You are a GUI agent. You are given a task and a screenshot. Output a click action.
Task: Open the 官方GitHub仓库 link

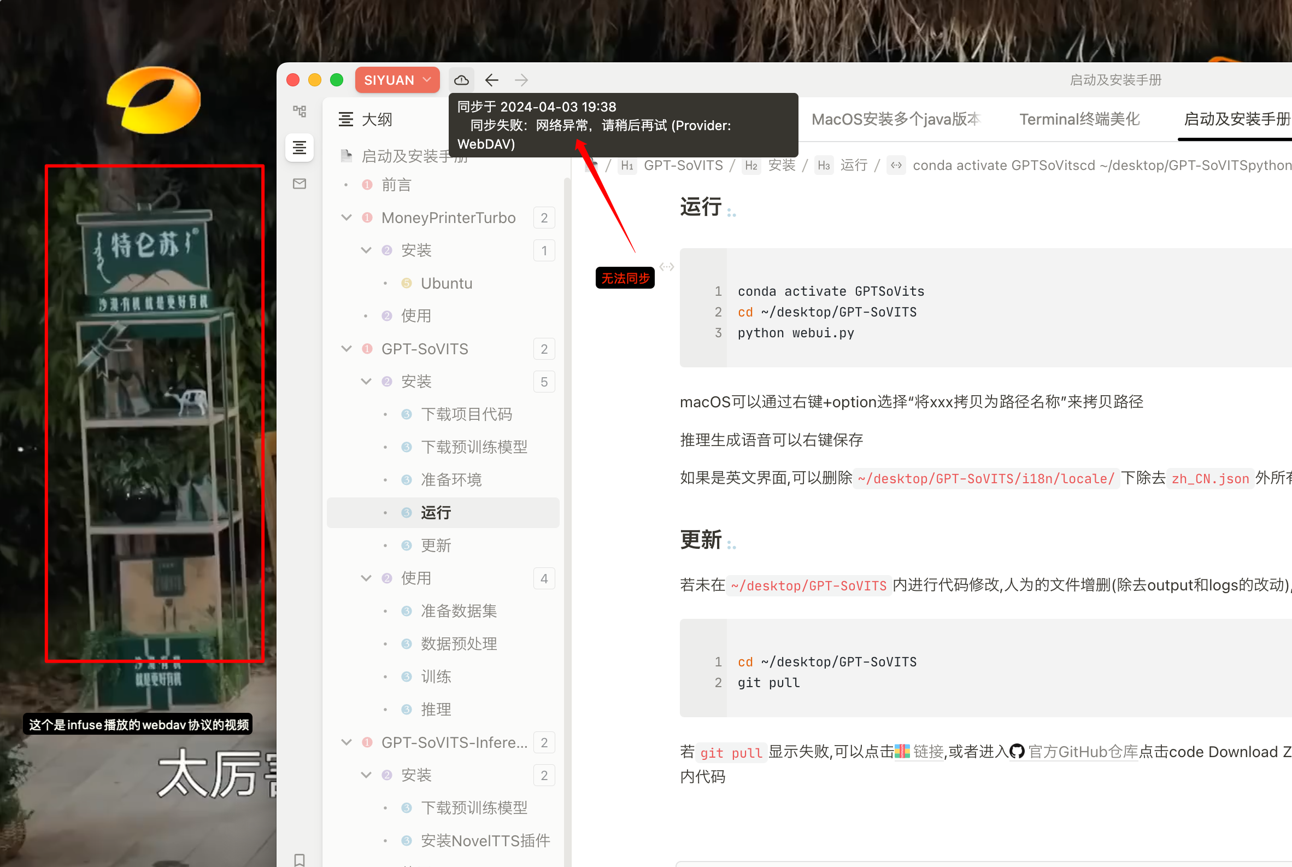pos(1083,752)
